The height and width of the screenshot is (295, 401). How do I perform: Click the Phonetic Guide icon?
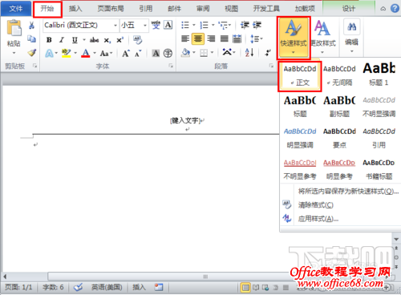pyautogui.click(x=156, y=25)
